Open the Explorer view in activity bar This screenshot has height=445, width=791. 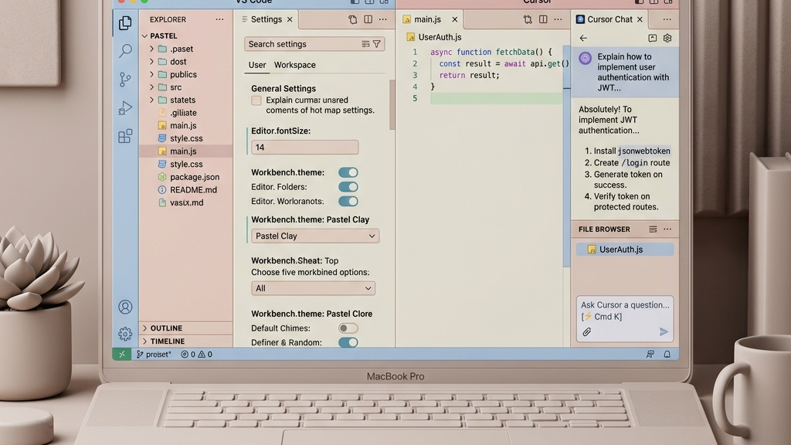(125, 23)
